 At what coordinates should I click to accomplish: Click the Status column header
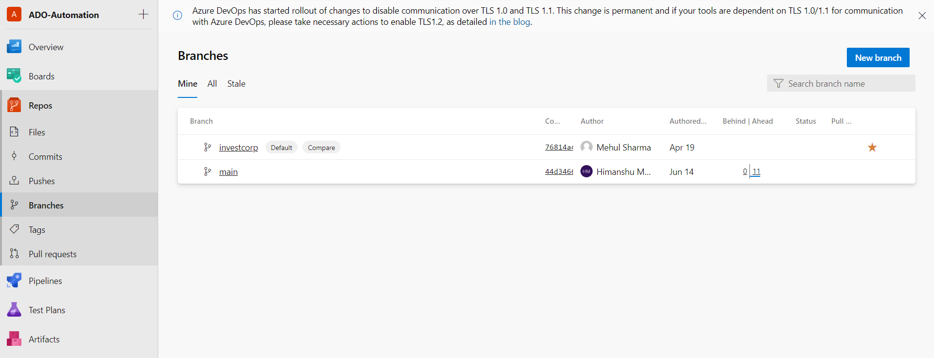coord(806,121)
